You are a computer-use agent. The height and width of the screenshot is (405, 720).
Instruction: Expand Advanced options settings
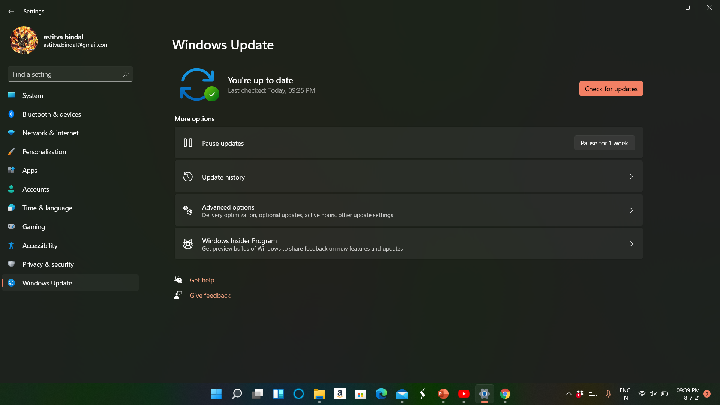pyautogui.click(x=408, y=210)
